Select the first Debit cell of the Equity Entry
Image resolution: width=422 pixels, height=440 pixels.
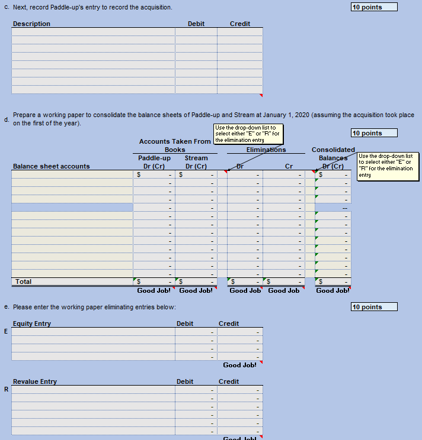(x=196, y=332)
